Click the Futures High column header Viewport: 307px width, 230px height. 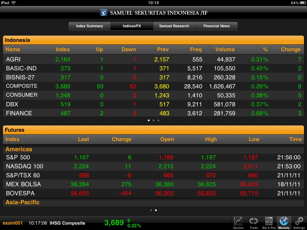pos(211,139)
